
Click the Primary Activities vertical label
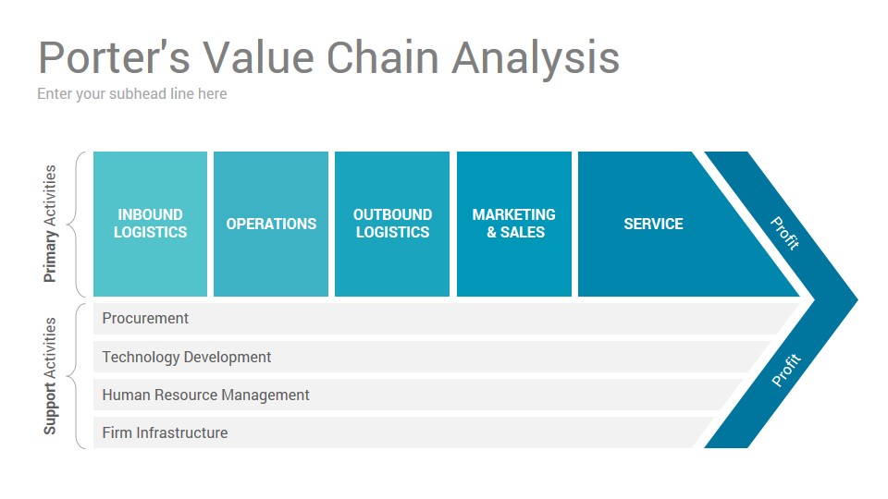tap(50, 224)
